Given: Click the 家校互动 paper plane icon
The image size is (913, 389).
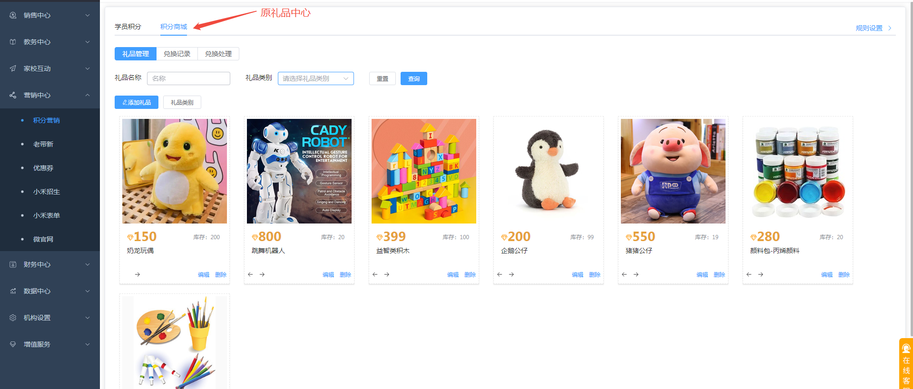Looking at the screenshot, I should [13, 68].
